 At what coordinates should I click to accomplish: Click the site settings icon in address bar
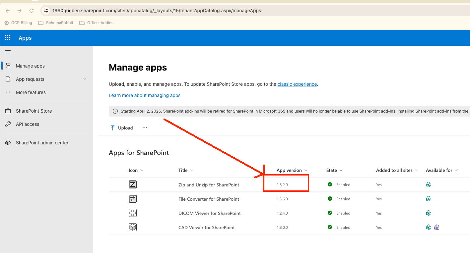click(x=46, y=11)
